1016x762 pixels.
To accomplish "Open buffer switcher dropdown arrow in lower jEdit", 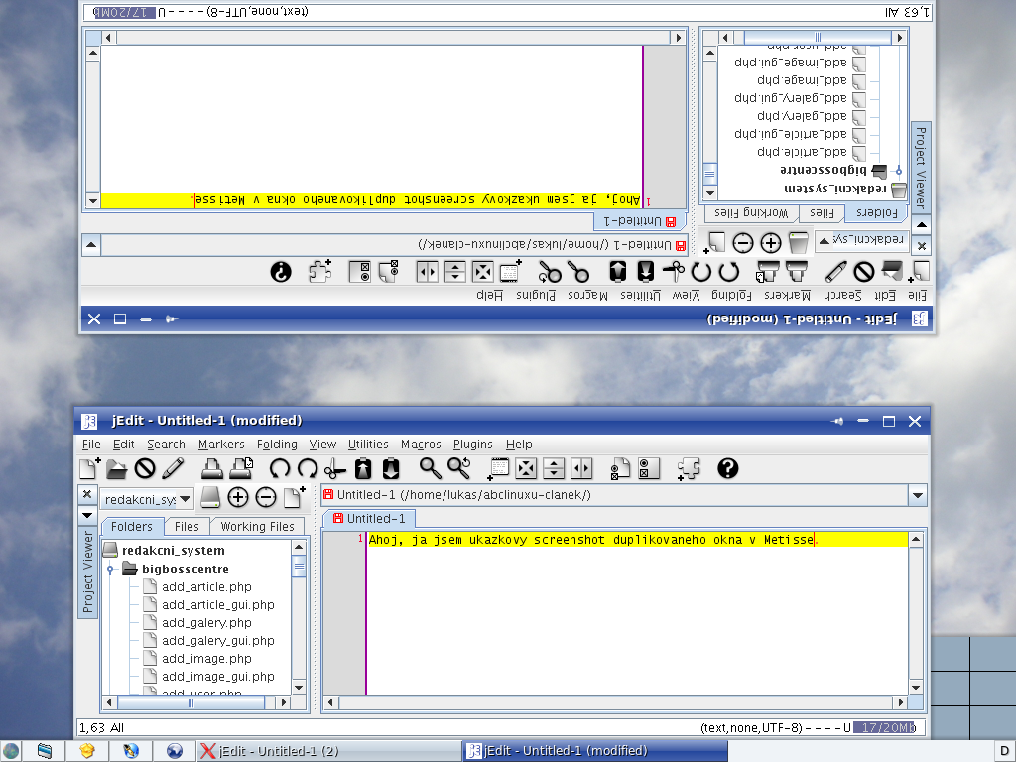I will point(918,495).
